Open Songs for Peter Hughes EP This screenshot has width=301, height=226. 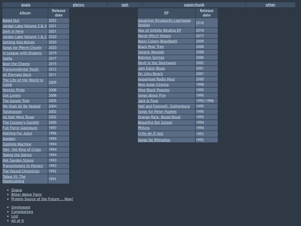point(157,112)
